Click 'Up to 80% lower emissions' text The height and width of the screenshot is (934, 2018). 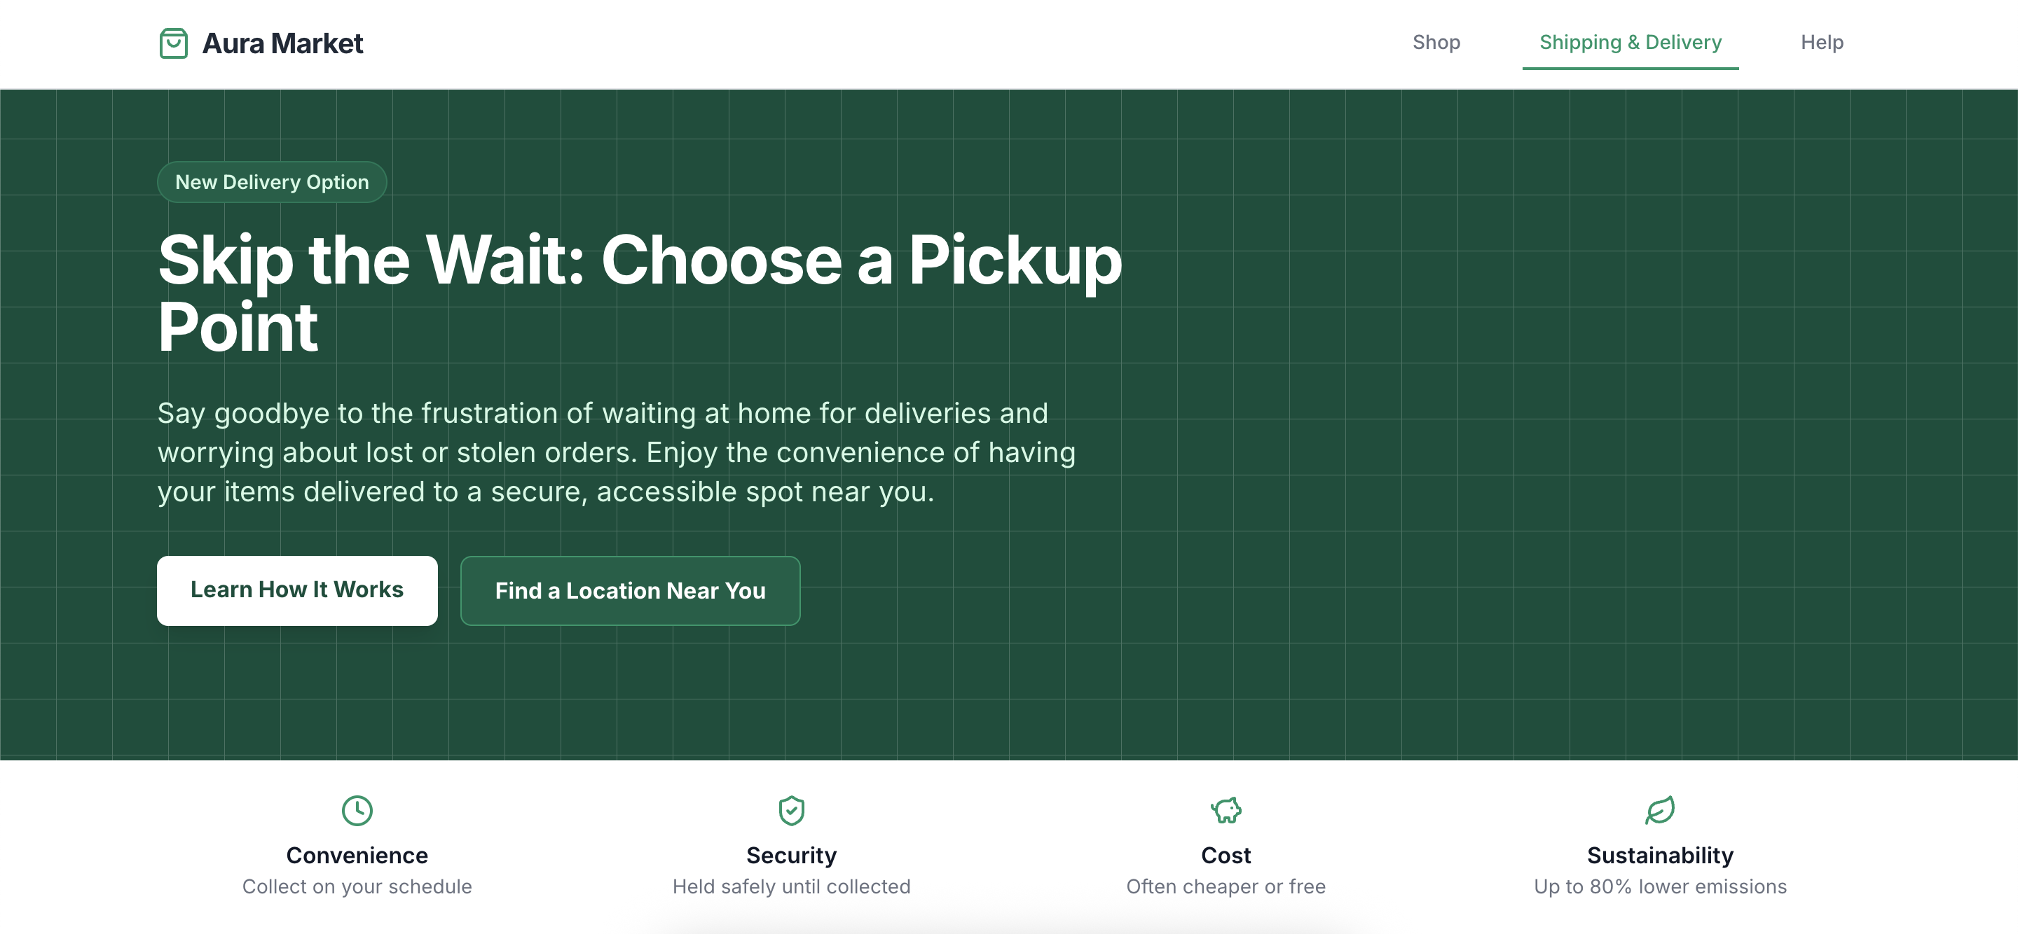point(1660,886)
